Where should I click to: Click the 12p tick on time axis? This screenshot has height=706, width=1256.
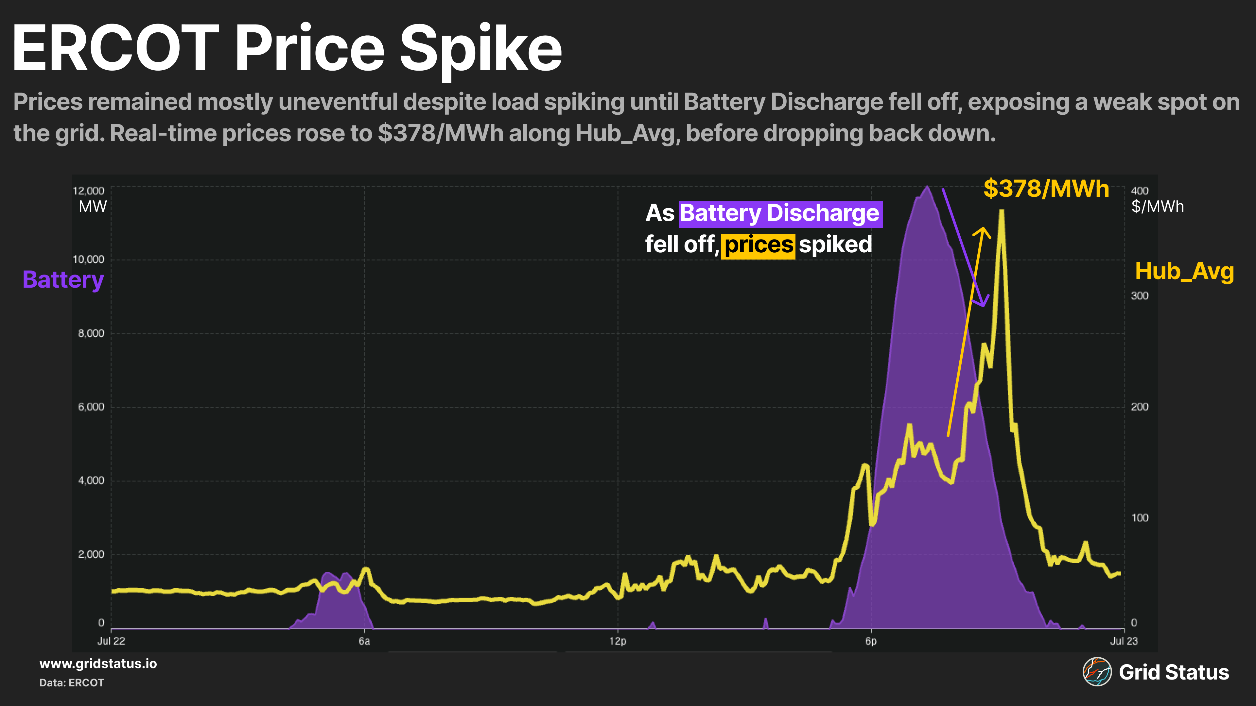618,641
